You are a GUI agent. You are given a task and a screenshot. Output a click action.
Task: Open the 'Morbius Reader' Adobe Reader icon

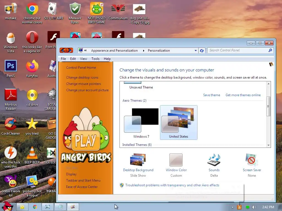tap(11, 95)
